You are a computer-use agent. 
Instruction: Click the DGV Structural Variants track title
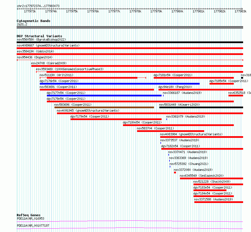click(x=39, y=36)
